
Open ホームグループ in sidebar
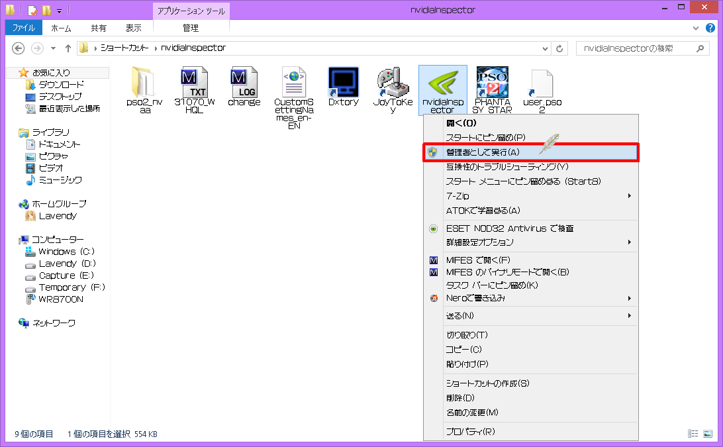click(x=58, y=204)
